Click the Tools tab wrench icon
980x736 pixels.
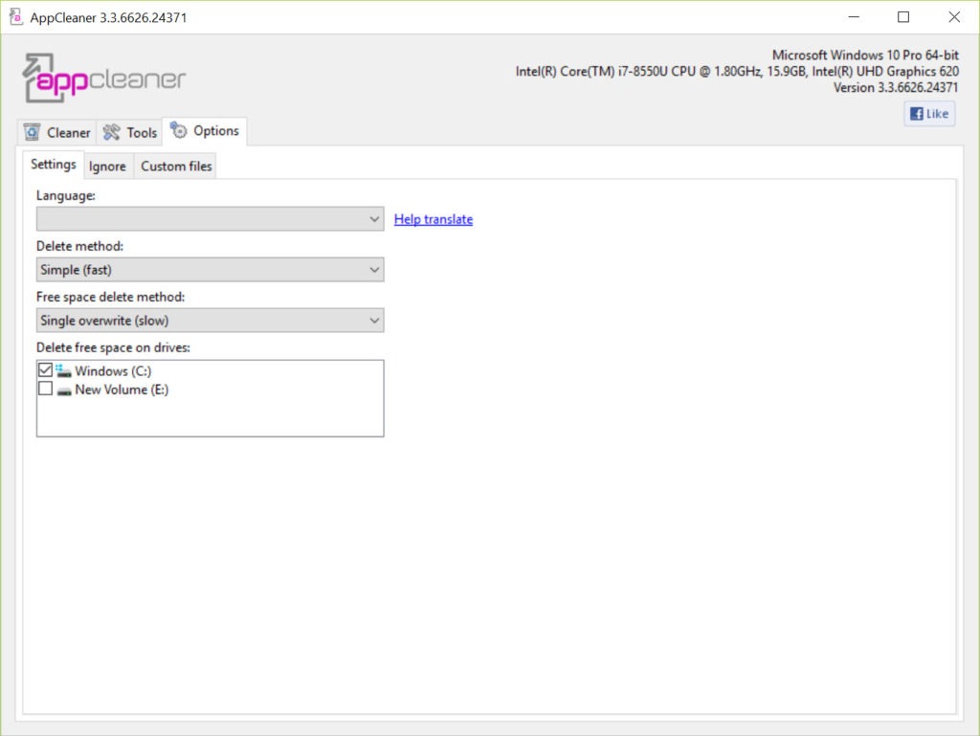coord(112,132)
